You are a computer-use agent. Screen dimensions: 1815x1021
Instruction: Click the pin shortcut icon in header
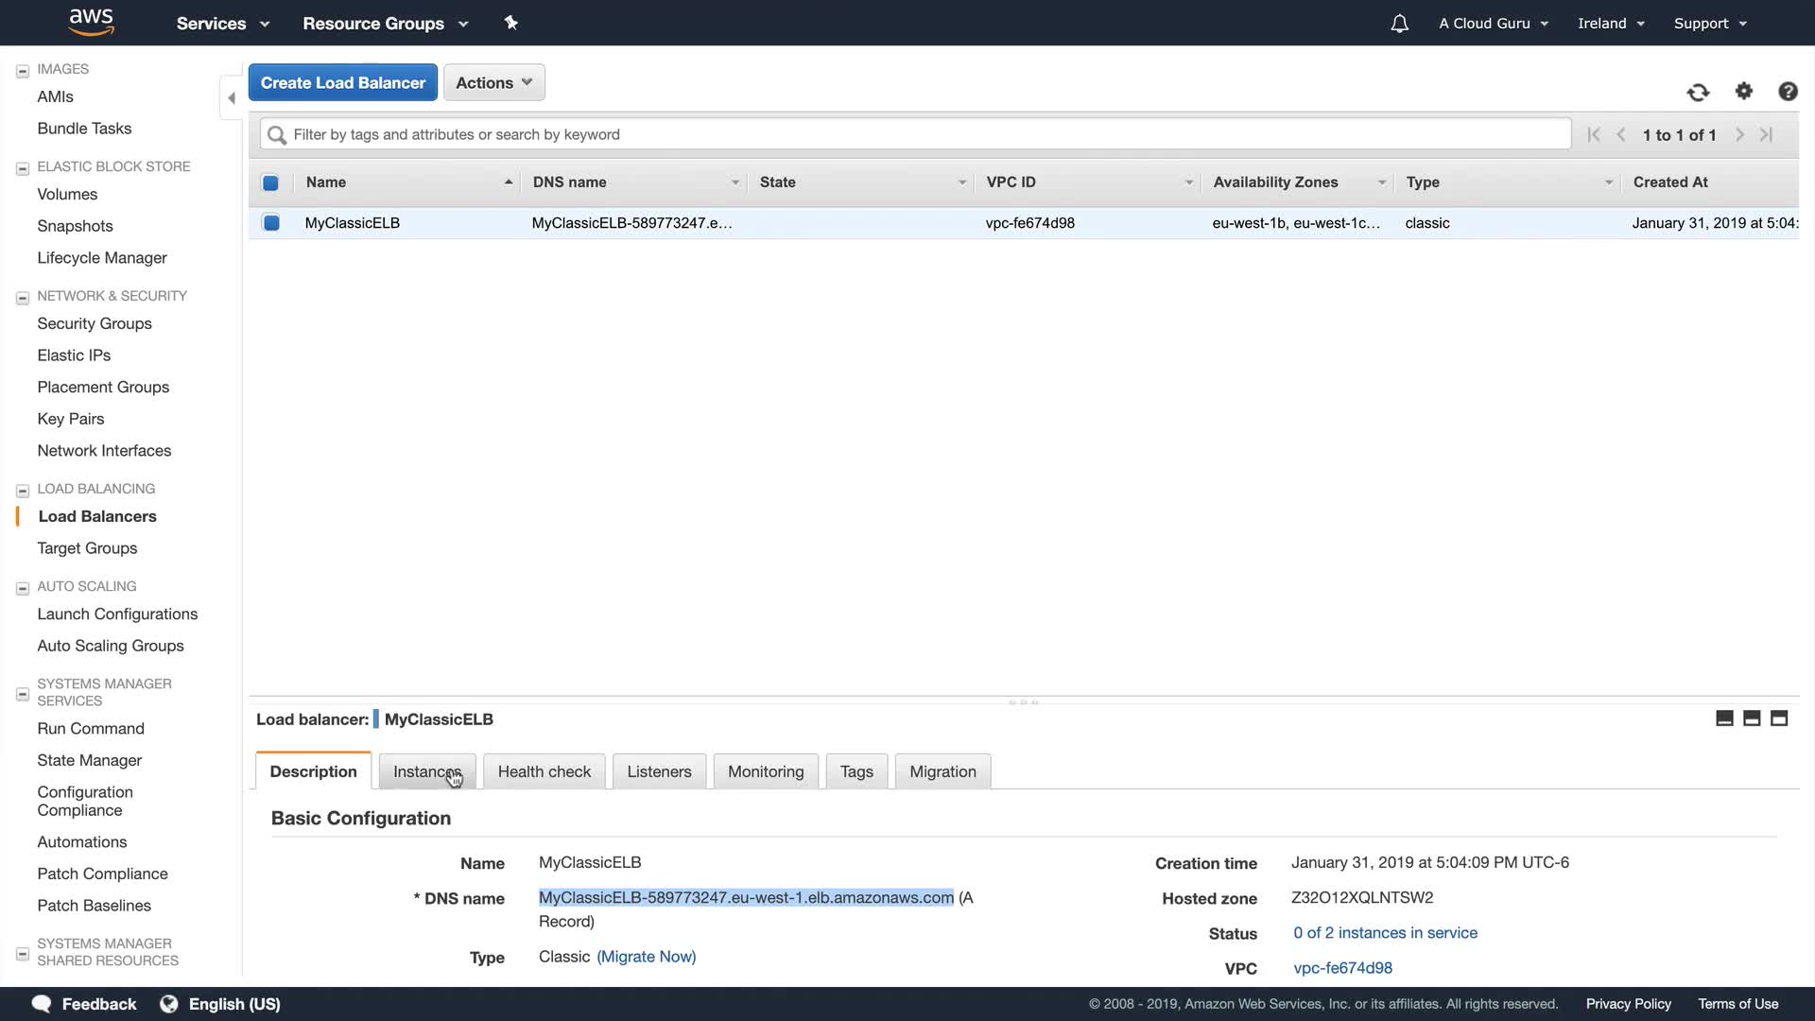click(510, 23)
